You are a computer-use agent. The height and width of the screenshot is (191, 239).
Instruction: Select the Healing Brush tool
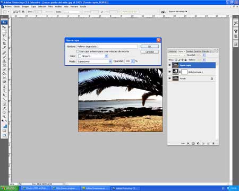pyautogui.click(x=4, y=53)
